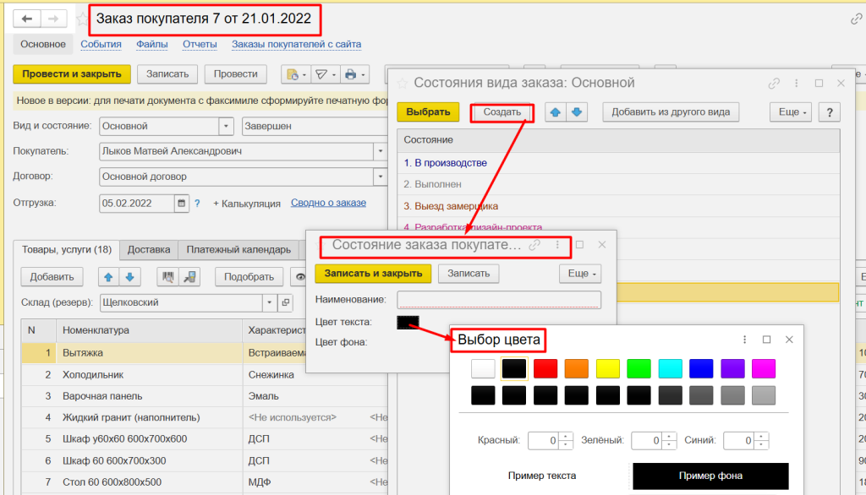The height and width of the screenshot is (495, 866).
Task: Click the Создать button
Action: 502,112
